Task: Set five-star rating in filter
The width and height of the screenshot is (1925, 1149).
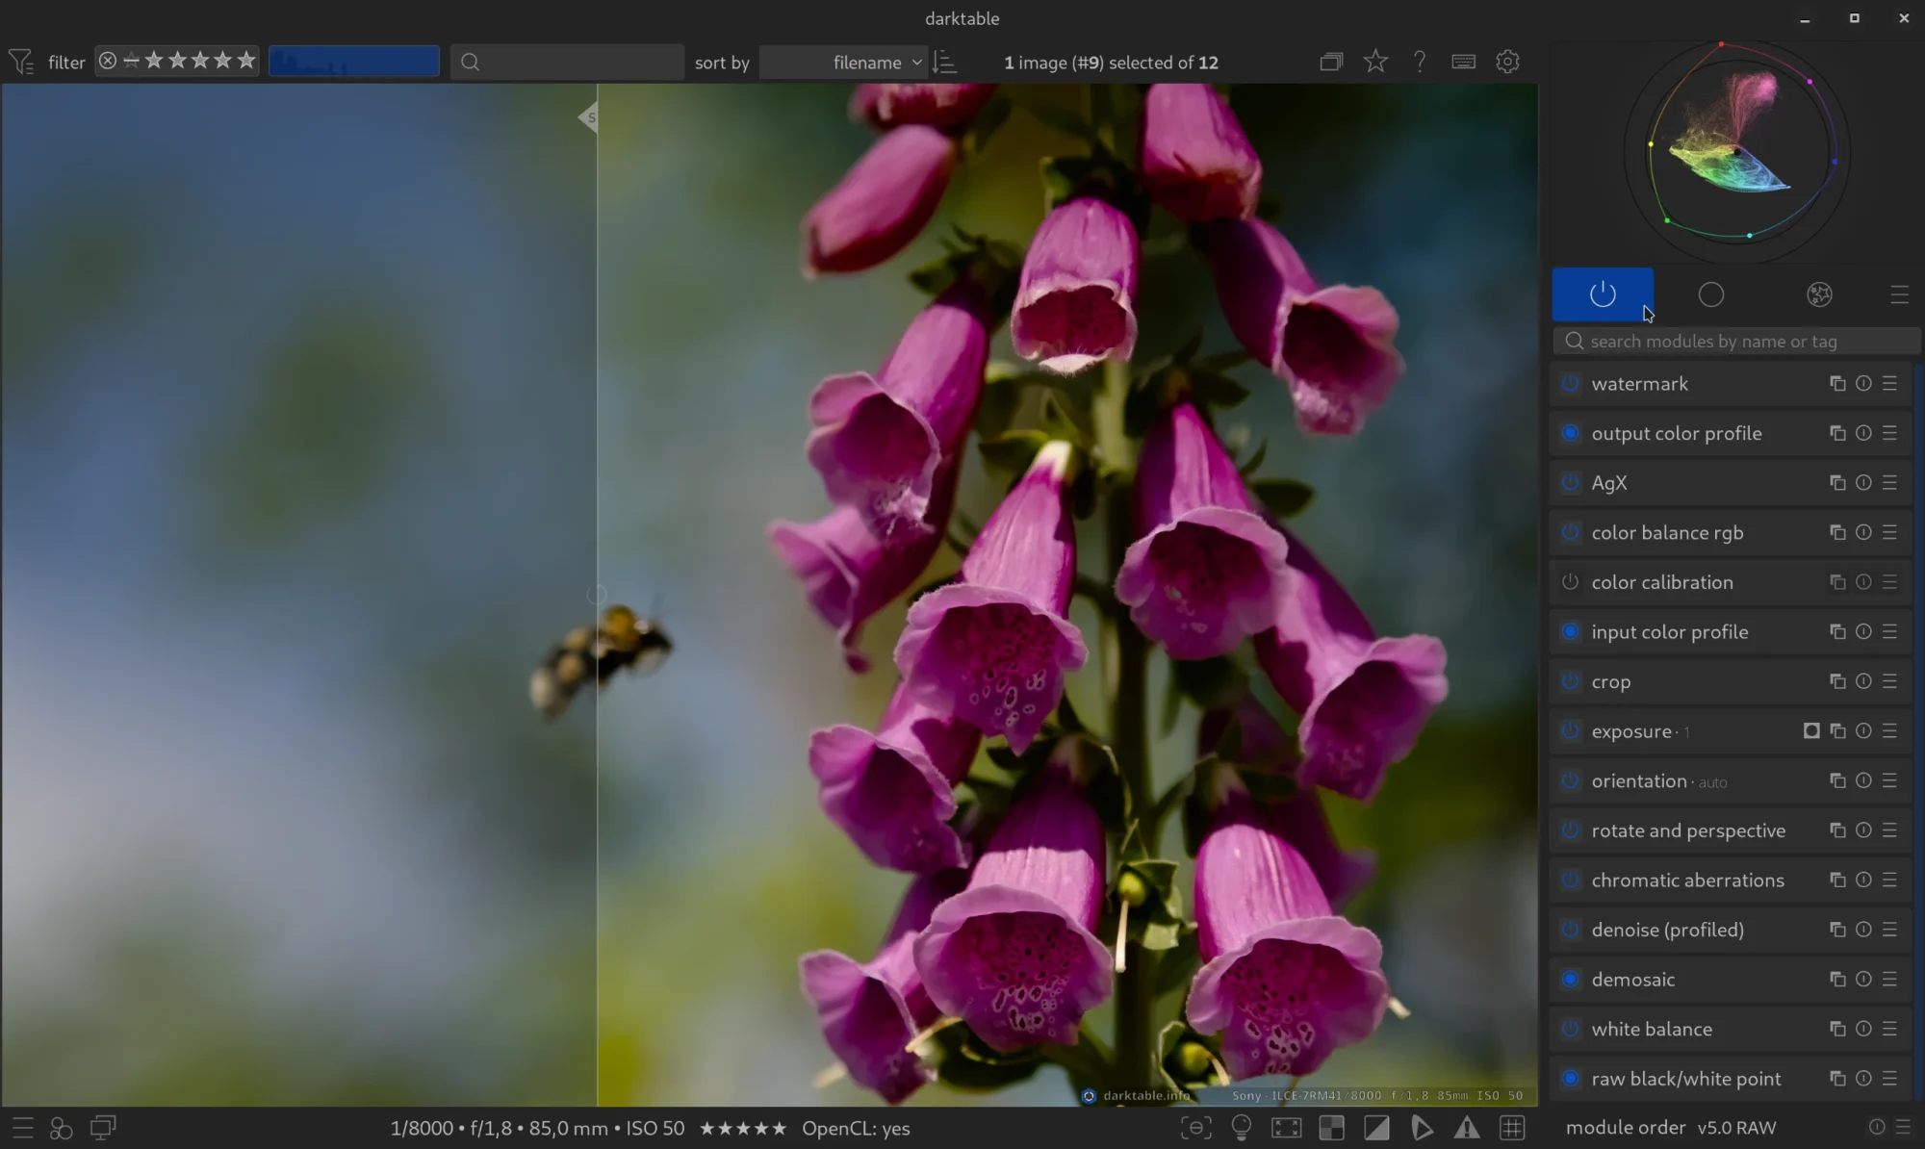Action: pos(246,62)
